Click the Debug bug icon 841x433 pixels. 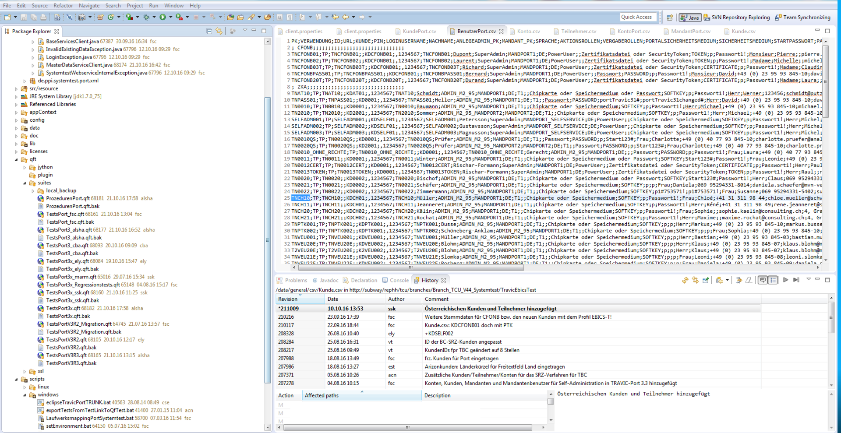coord(146,17)
